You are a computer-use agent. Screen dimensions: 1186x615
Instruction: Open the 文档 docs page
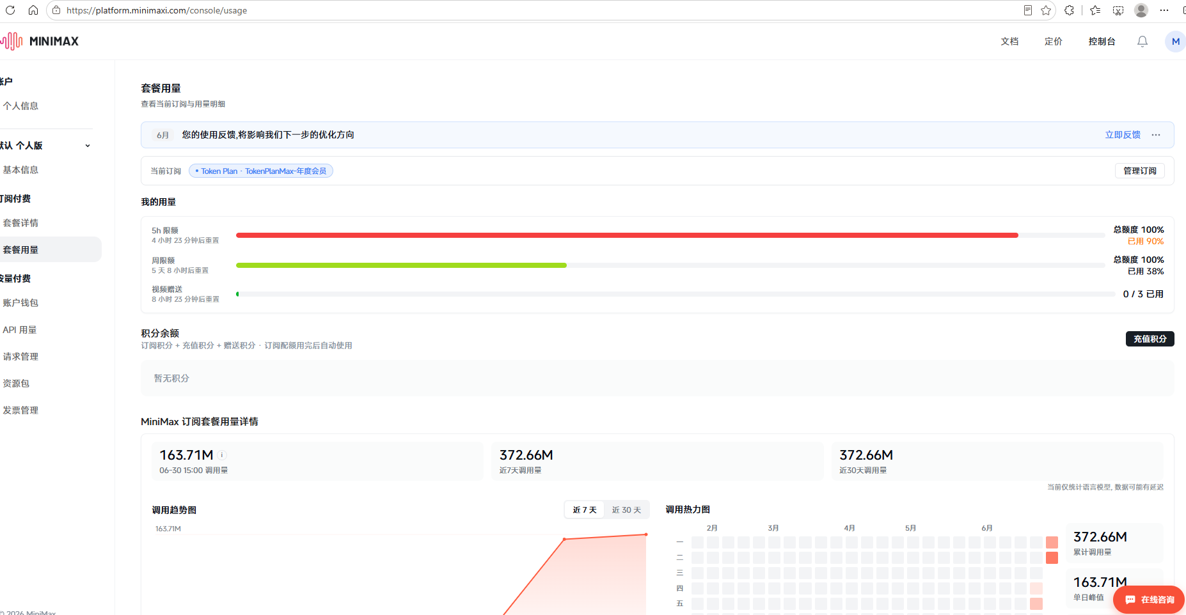click(x=1009, y=42)
